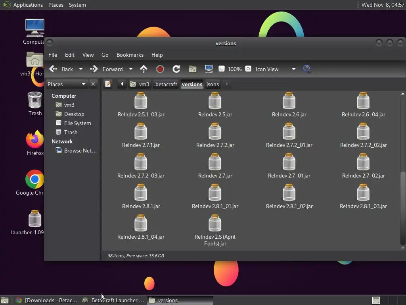Jump to jsons folder in path bar

pyautogui.click(x=213, y=84)
